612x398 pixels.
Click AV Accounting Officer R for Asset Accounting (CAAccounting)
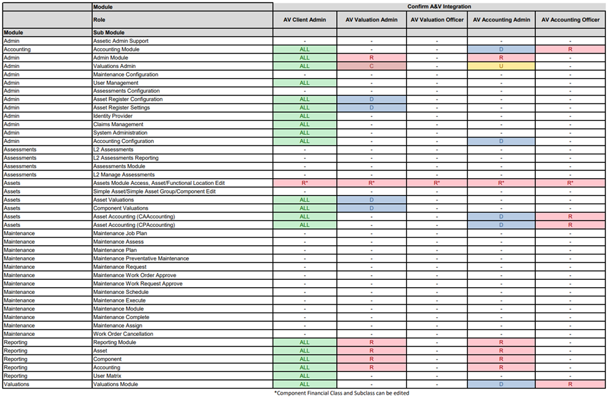pyautogui.click(x=570, y=216)
